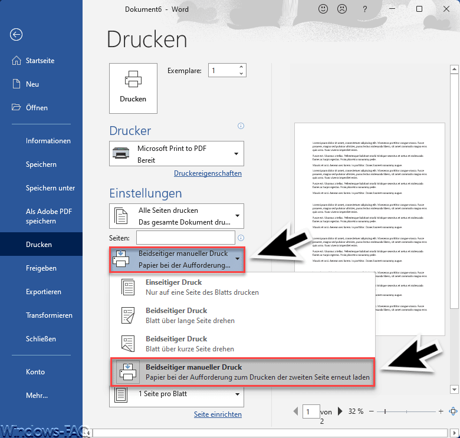Expand the Alle Seiten drucken dropdown
The image size is (460, 438).
[176, 216]
